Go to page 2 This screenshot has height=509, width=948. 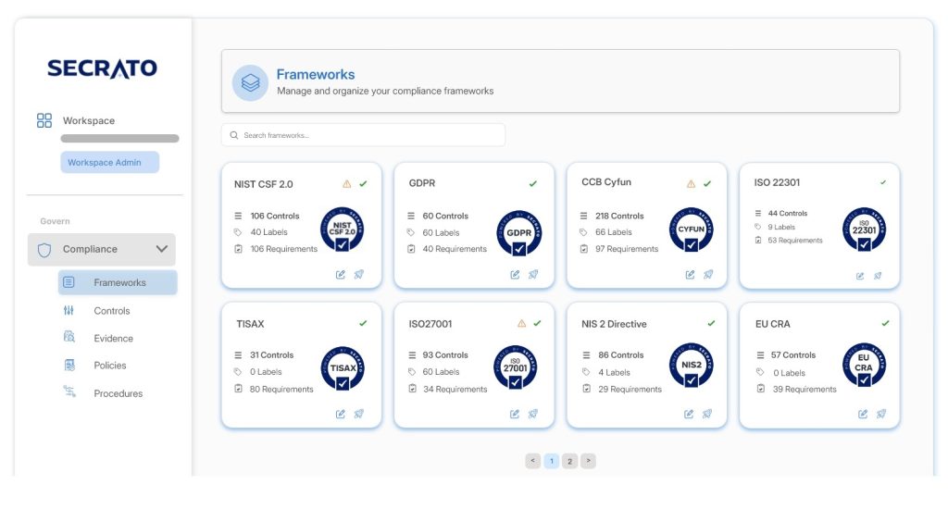point(569,461)
